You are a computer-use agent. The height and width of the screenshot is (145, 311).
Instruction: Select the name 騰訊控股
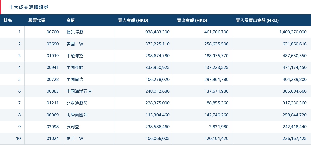pyautogui.click(x=75, y=32)
